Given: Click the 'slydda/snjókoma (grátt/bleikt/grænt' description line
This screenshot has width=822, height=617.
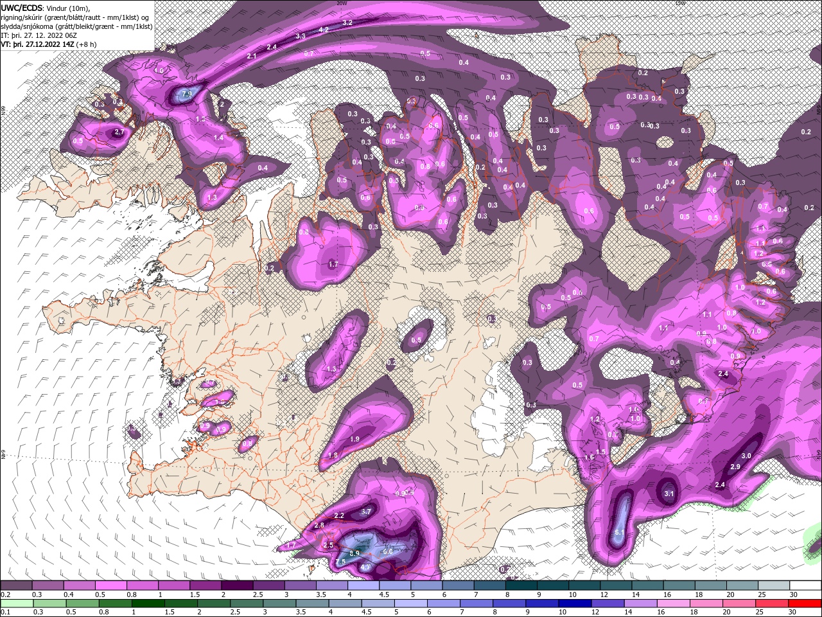Looking at the screenshot, I should point(77,26).
